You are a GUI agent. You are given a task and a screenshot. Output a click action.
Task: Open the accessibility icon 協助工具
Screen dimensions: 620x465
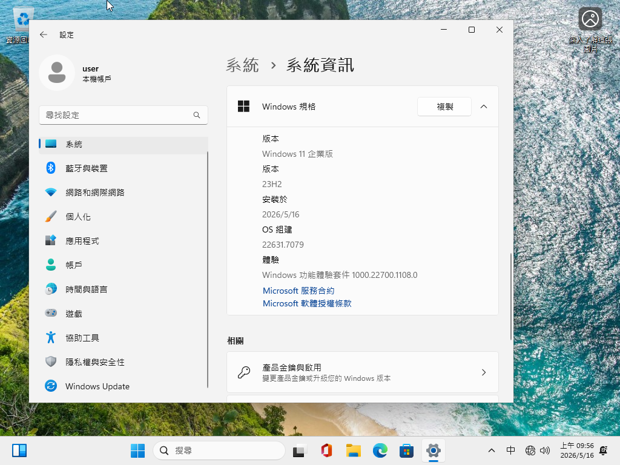click(x=51, y=338)
